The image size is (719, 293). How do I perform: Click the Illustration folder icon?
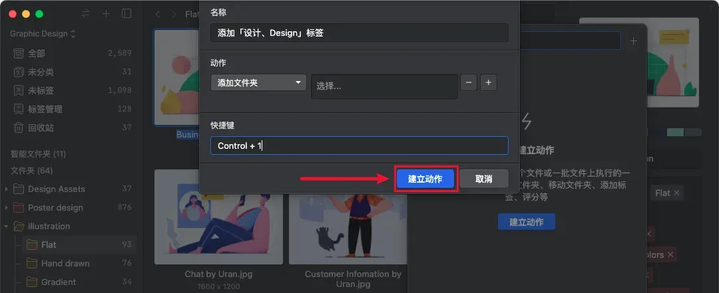click(x=19, y=226)
